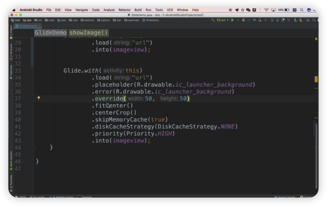Collapse the method fold marker at line 44
Screen dimensions: 327x206
[x=34, y=148]
